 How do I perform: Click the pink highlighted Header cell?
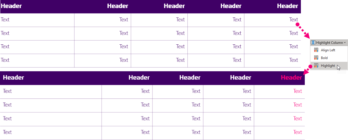click(x=291, y=78)
